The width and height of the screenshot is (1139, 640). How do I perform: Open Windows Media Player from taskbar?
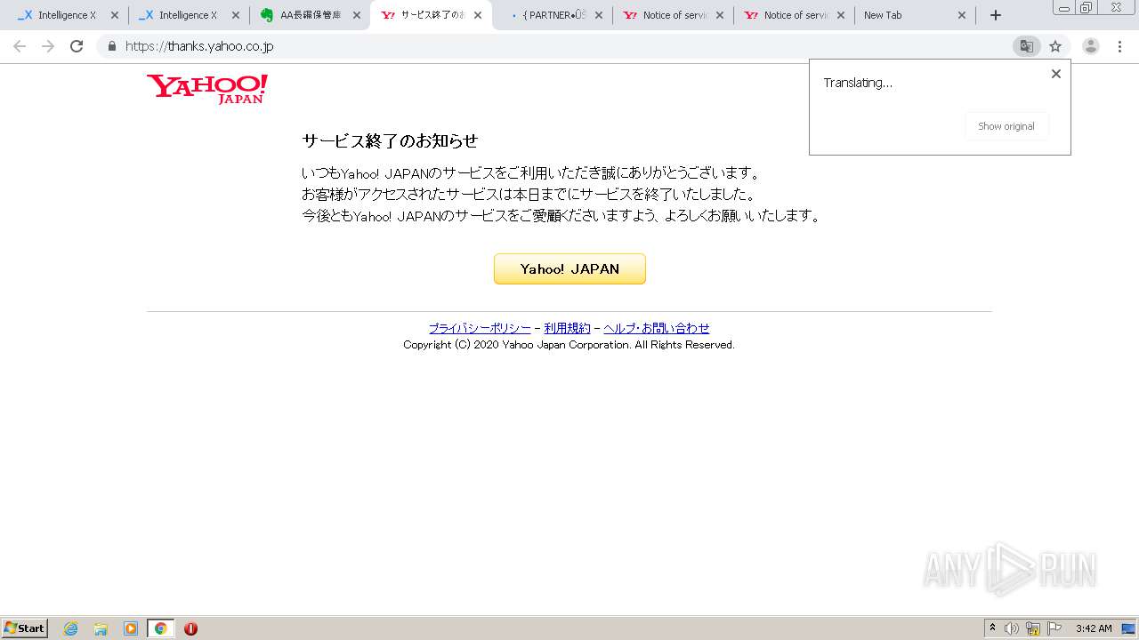point(131,628)
